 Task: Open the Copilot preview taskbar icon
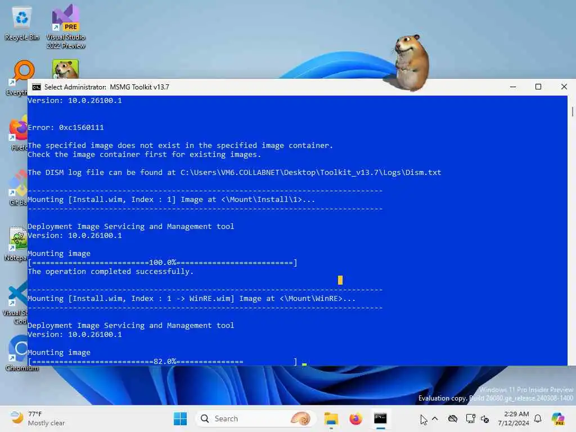pos(558,418)
